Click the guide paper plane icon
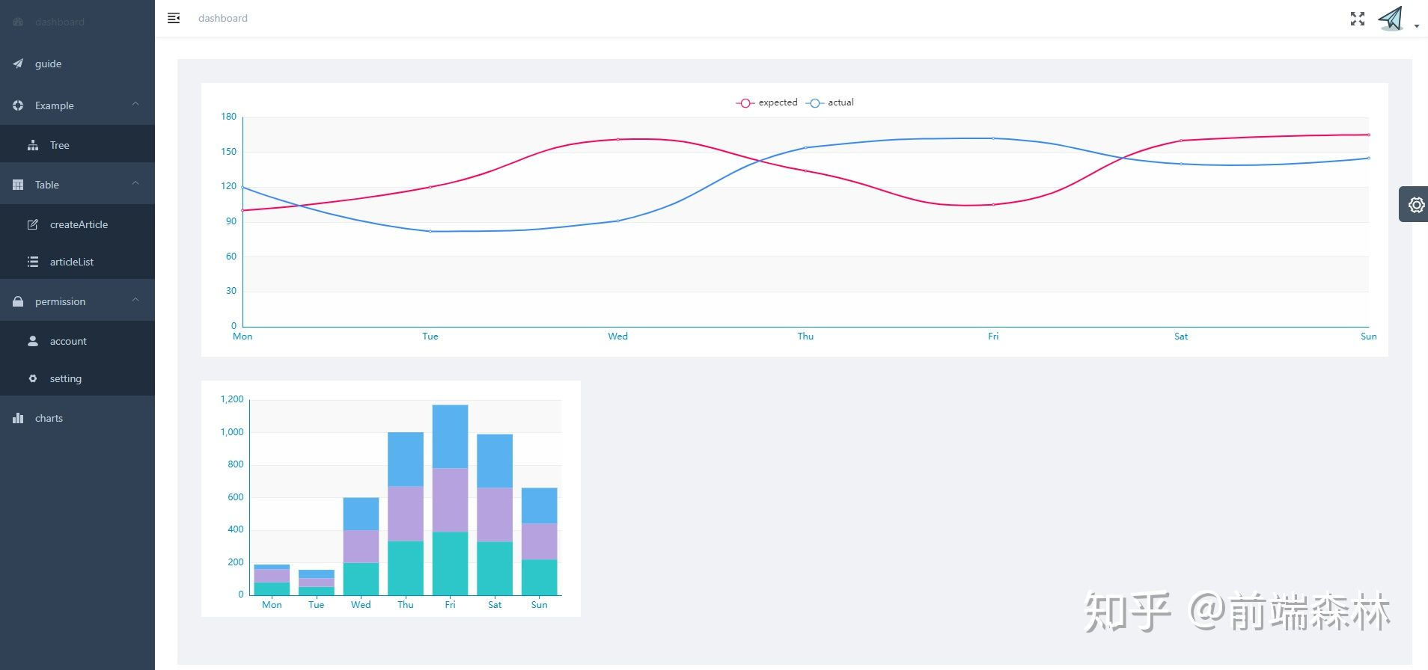 [18, 64]
